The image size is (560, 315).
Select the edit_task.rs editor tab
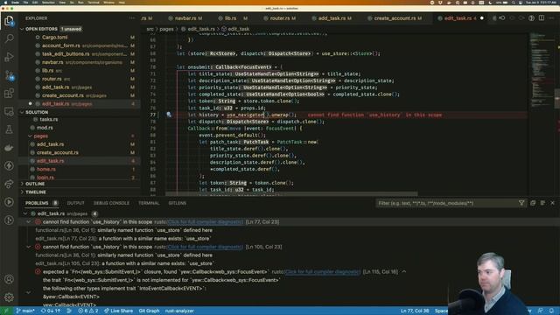tap(458, 18)
